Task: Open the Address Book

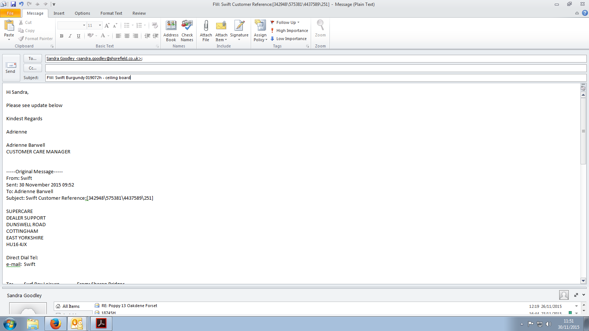Action: pos(171,31)
